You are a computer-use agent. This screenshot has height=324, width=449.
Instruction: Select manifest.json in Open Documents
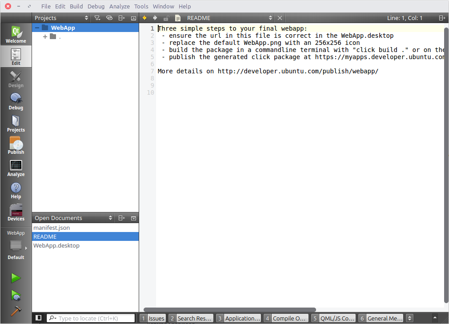coord(85,228)
